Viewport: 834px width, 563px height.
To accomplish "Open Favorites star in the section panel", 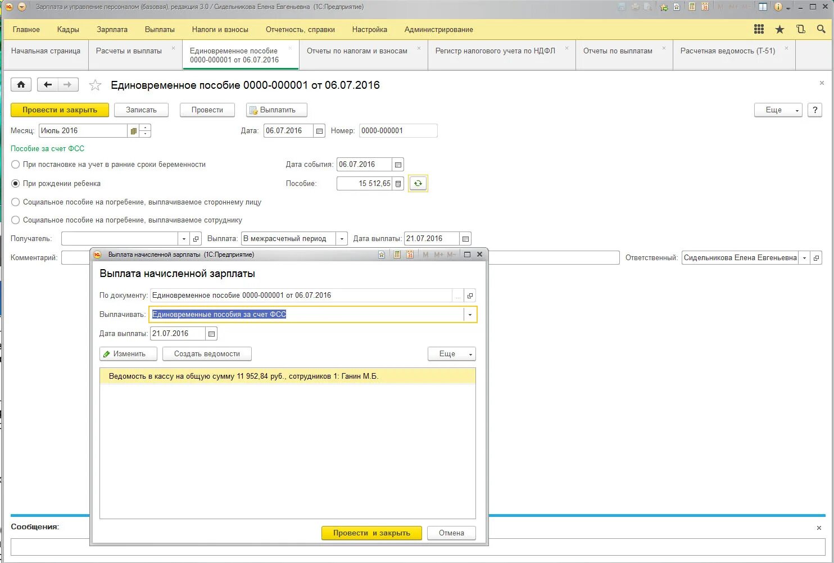I will click(x=779, y=29).
